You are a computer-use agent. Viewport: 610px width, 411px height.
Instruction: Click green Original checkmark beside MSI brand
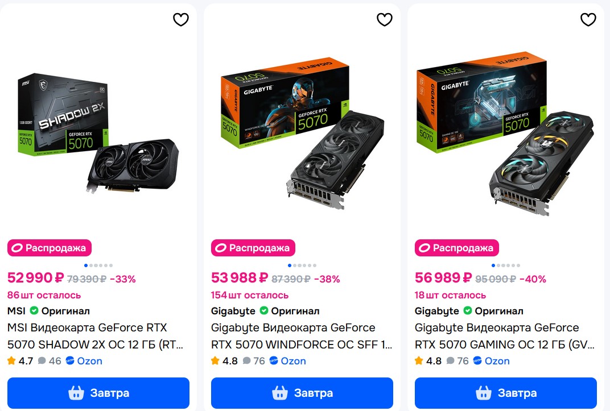34,311
